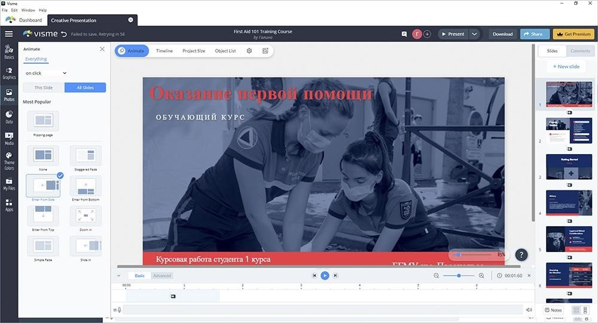The height and width of the screenshot is (323, 598).
Task: Expand the 'on click' trigger dropdown
Action: [46, 73]
